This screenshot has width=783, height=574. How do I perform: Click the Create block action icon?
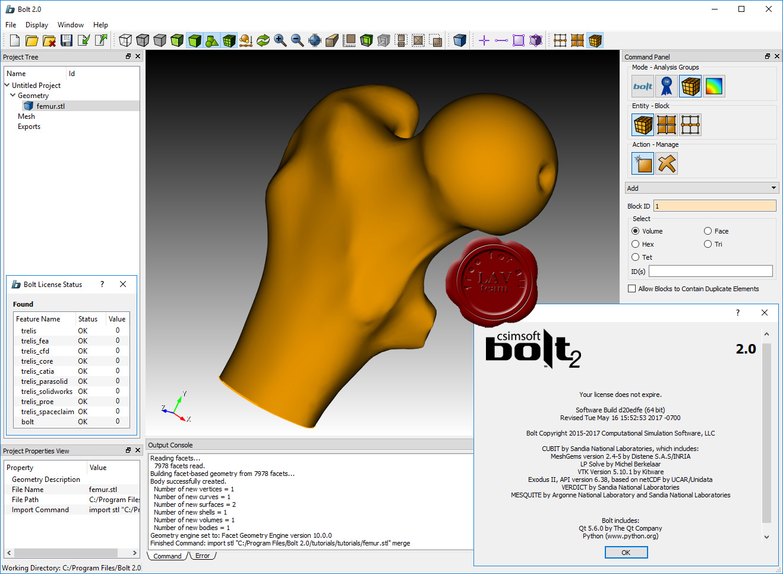[643, 163]
